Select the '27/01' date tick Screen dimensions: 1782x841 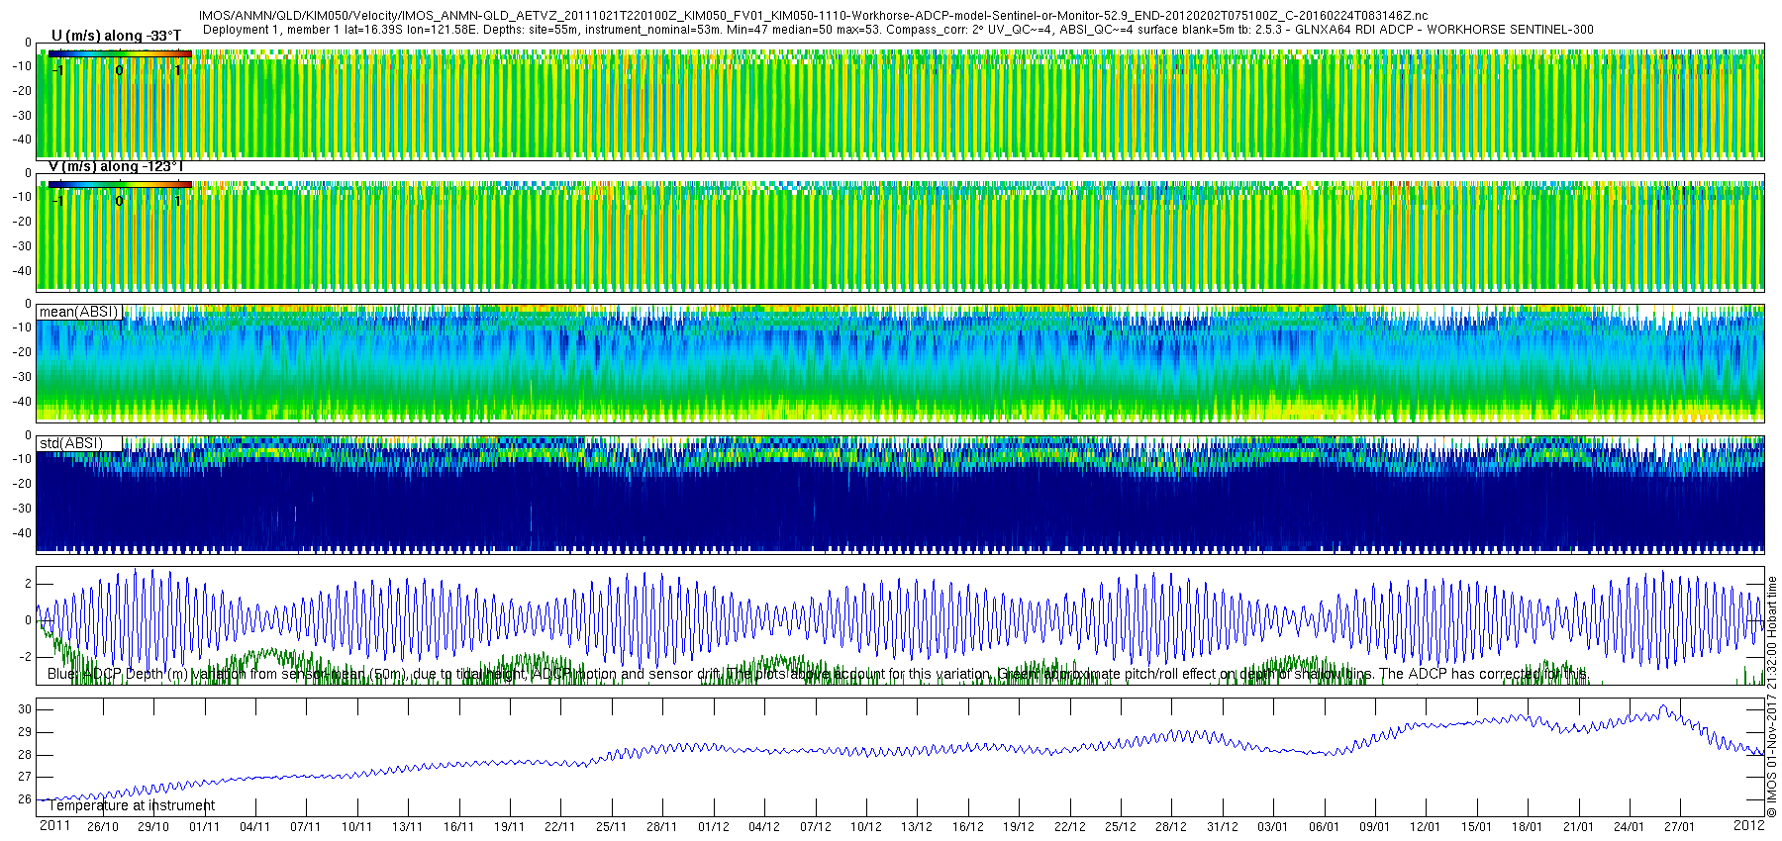1680,827
